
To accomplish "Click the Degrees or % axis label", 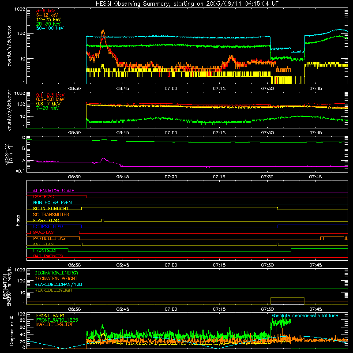I will [11, 330].
